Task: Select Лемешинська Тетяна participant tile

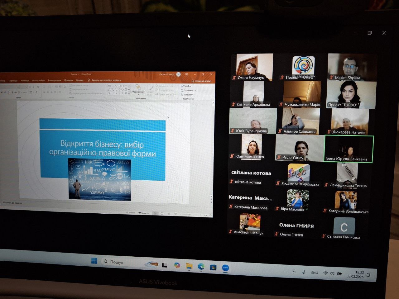Action: coord(347,175)
